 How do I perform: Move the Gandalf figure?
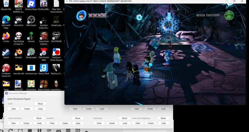click(78, 118)
